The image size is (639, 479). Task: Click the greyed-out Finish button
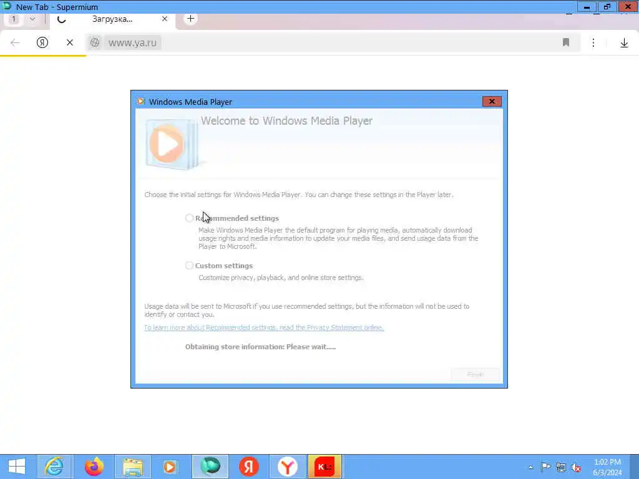click(x=475, y=374)
